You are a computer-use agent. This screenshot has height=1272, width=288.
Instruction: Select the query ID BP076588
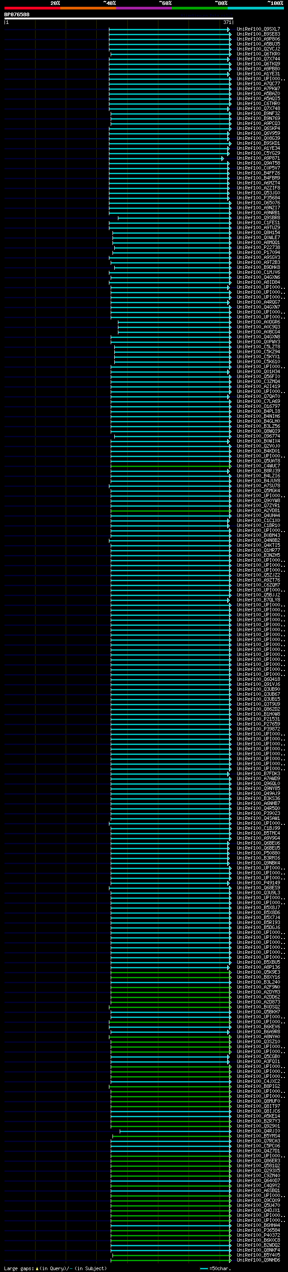click(17, 14)
